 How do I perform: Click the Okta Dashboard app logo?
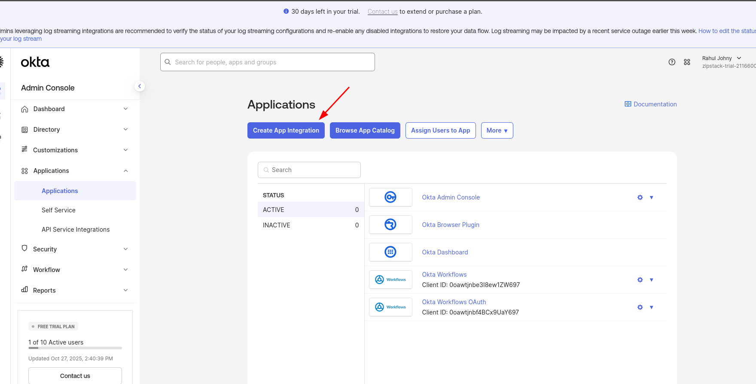click(x=390, y=252)
